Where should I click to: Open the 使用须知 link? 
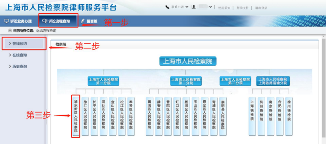tap(224, 8)
